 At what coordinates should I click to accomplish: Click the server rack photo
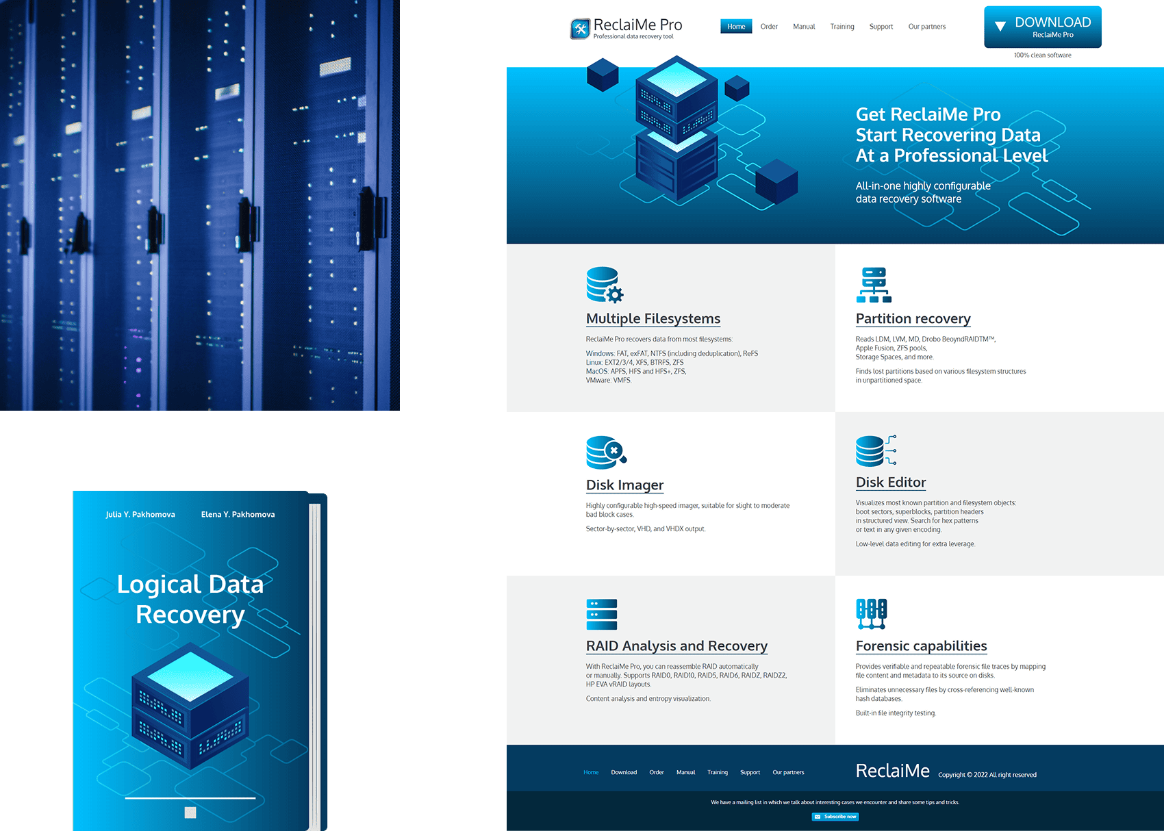(199, 205)
